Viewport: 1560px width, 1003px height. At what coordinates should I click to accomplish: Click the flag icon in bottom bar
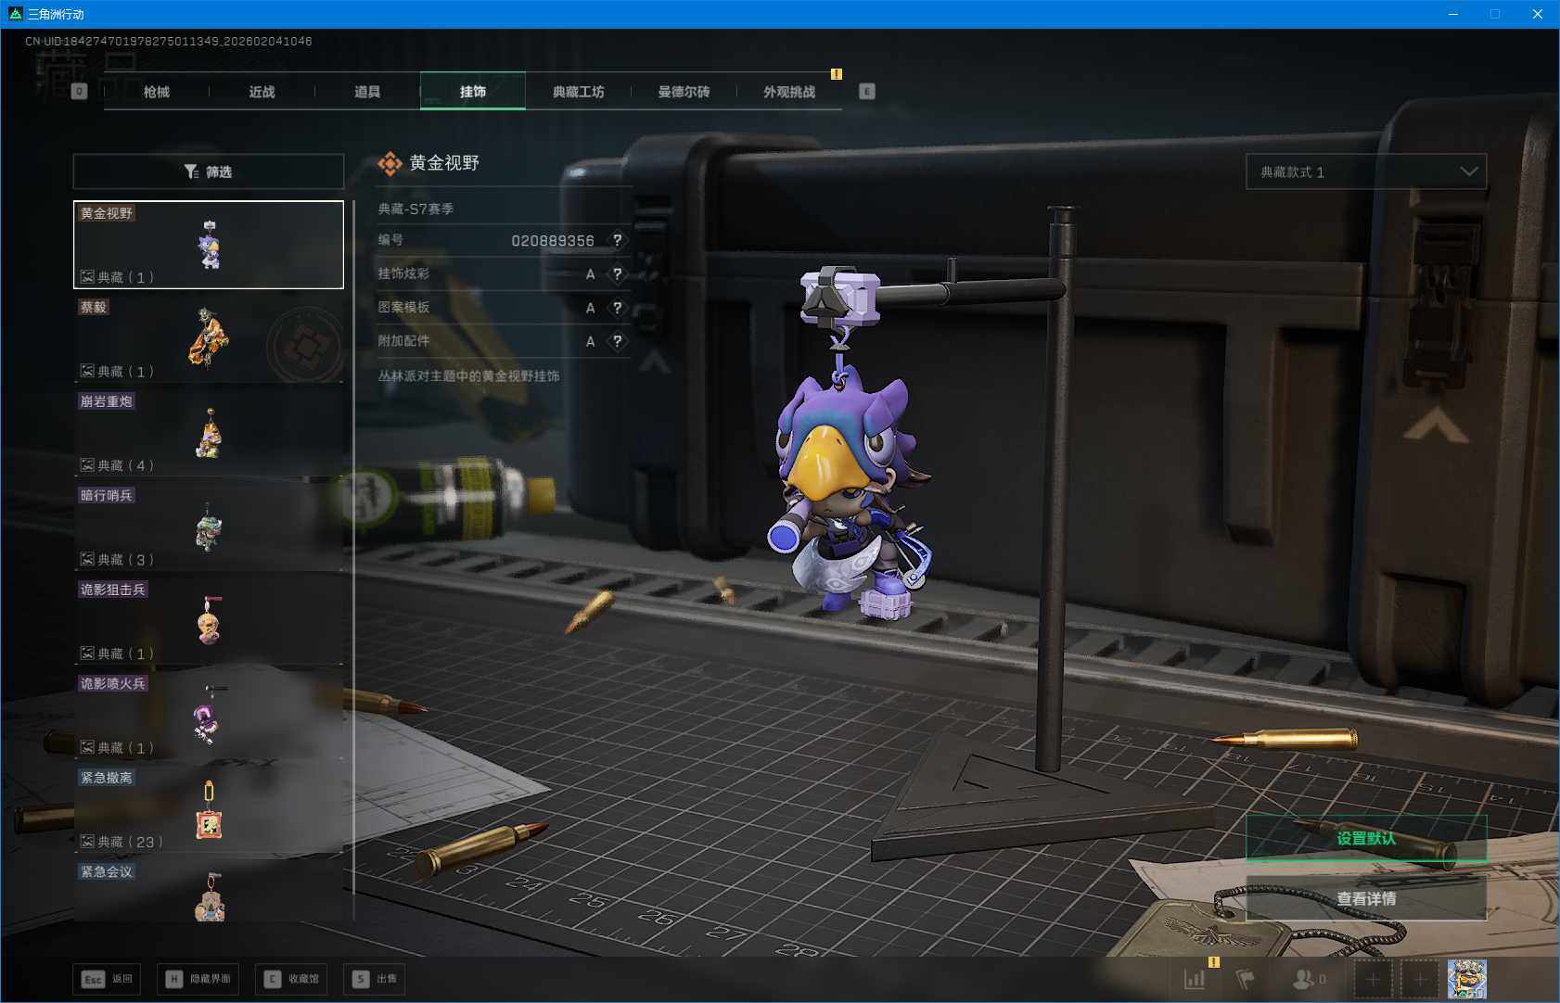pos(1245,979)
